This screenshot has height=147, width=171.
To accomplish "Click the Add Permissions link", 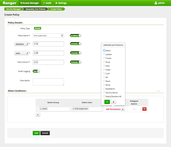I will [x=113, y=109].
